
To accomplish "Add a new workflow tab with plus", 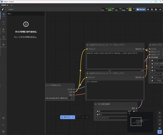I will pyautogui.click(x=12, y=5).
